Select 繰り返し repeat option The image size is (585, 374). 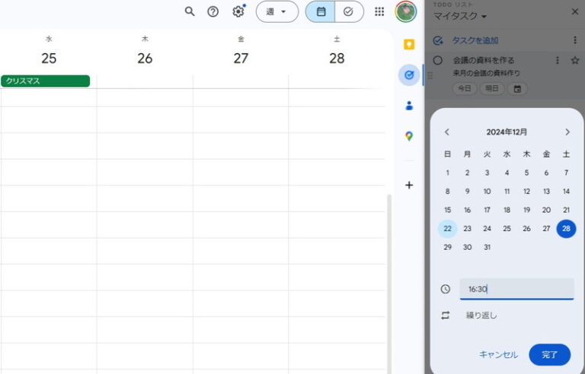tap(481, 315)
